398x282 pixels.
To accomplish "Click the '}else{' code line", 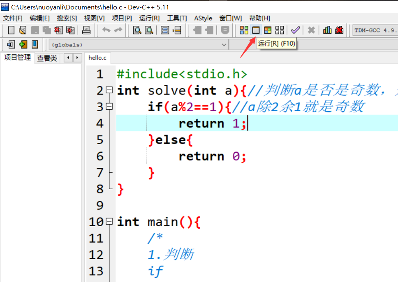I will (171, 140).
